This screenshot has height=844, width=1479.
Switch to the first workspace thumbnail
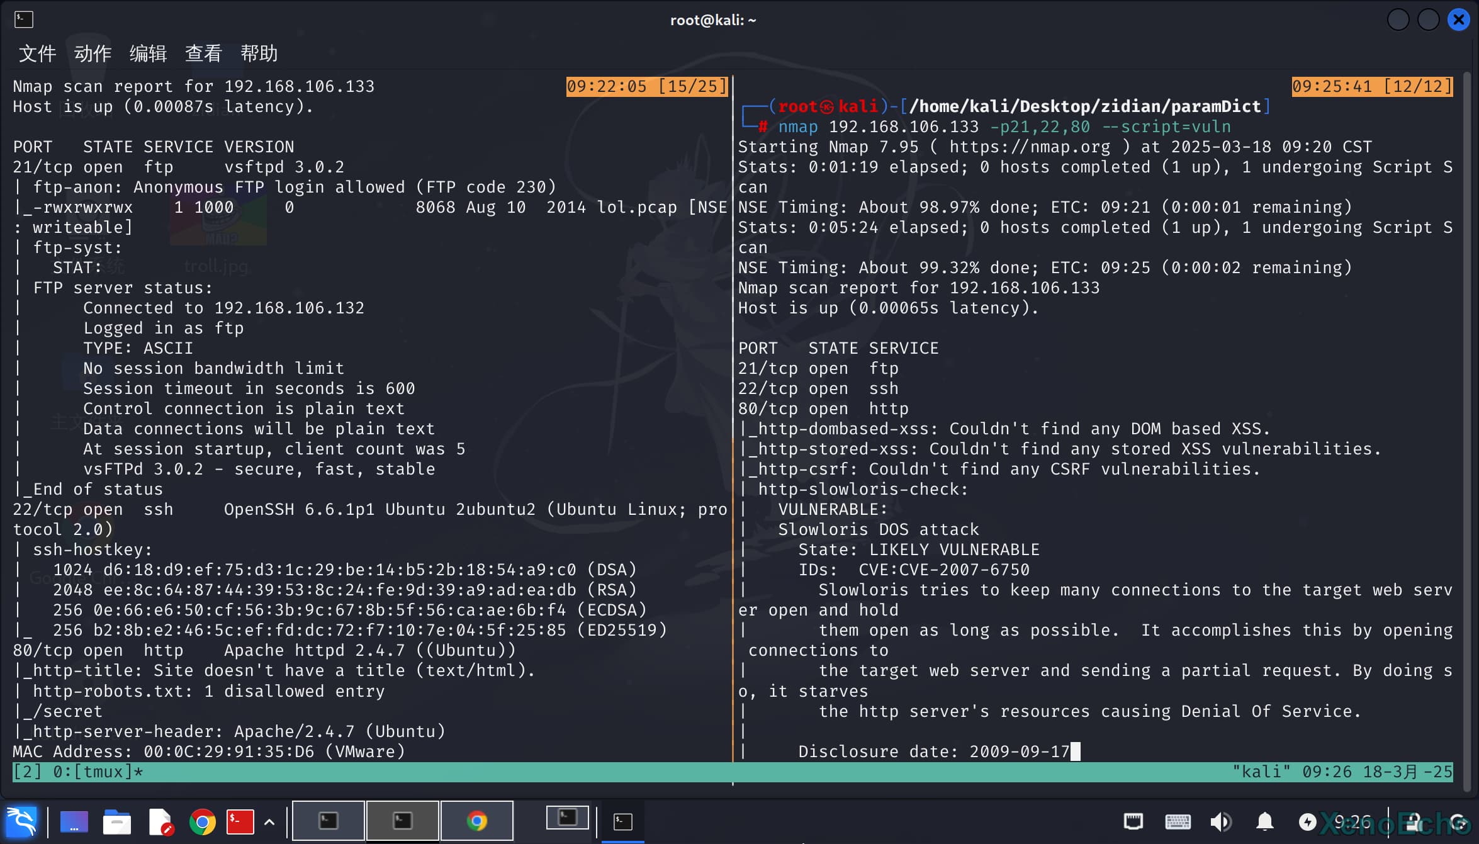coord(329,821)
